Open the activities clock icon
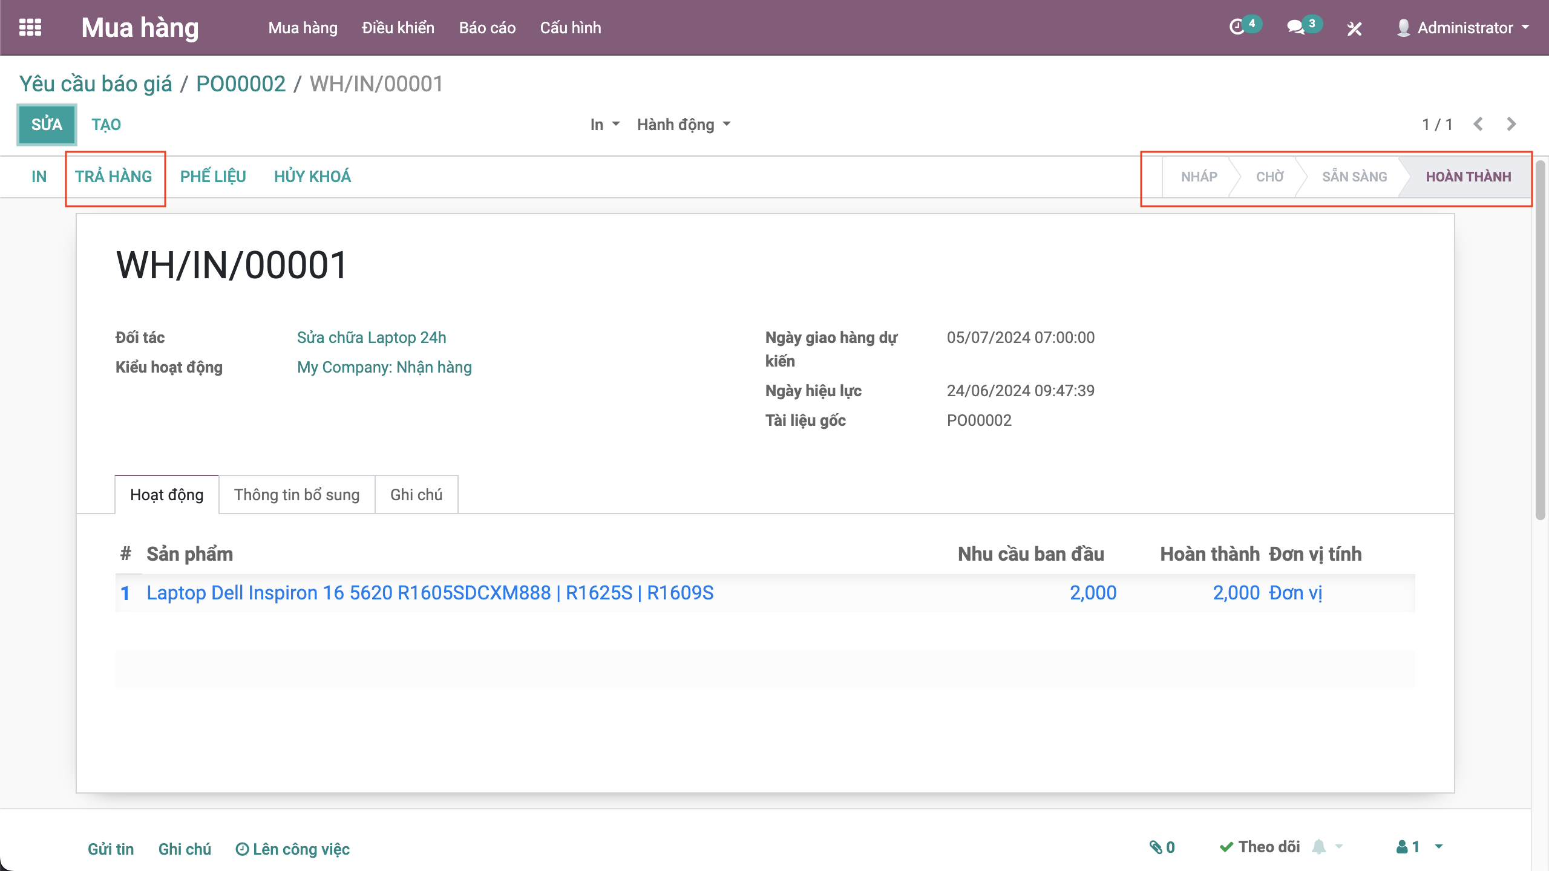Viewport: 1549px width, 871px height. 1237,28
